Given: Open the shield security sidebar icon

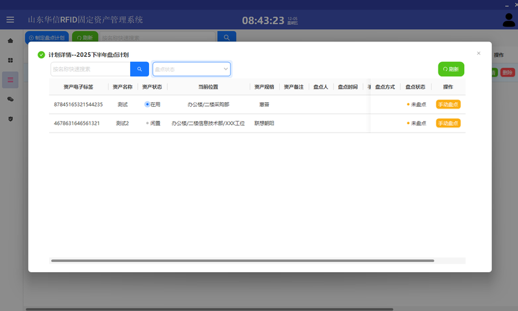Looking at the screenshot, I should click(x=10, y=119).
